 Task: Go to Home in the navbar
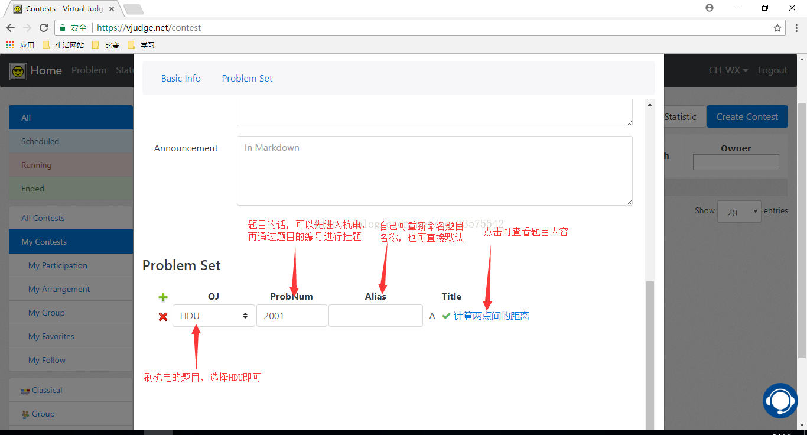coord(46,70)
